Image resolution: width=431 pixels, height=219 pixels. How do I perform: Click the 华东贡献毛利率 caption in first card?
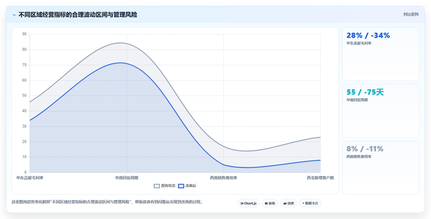tap(359, 43)
